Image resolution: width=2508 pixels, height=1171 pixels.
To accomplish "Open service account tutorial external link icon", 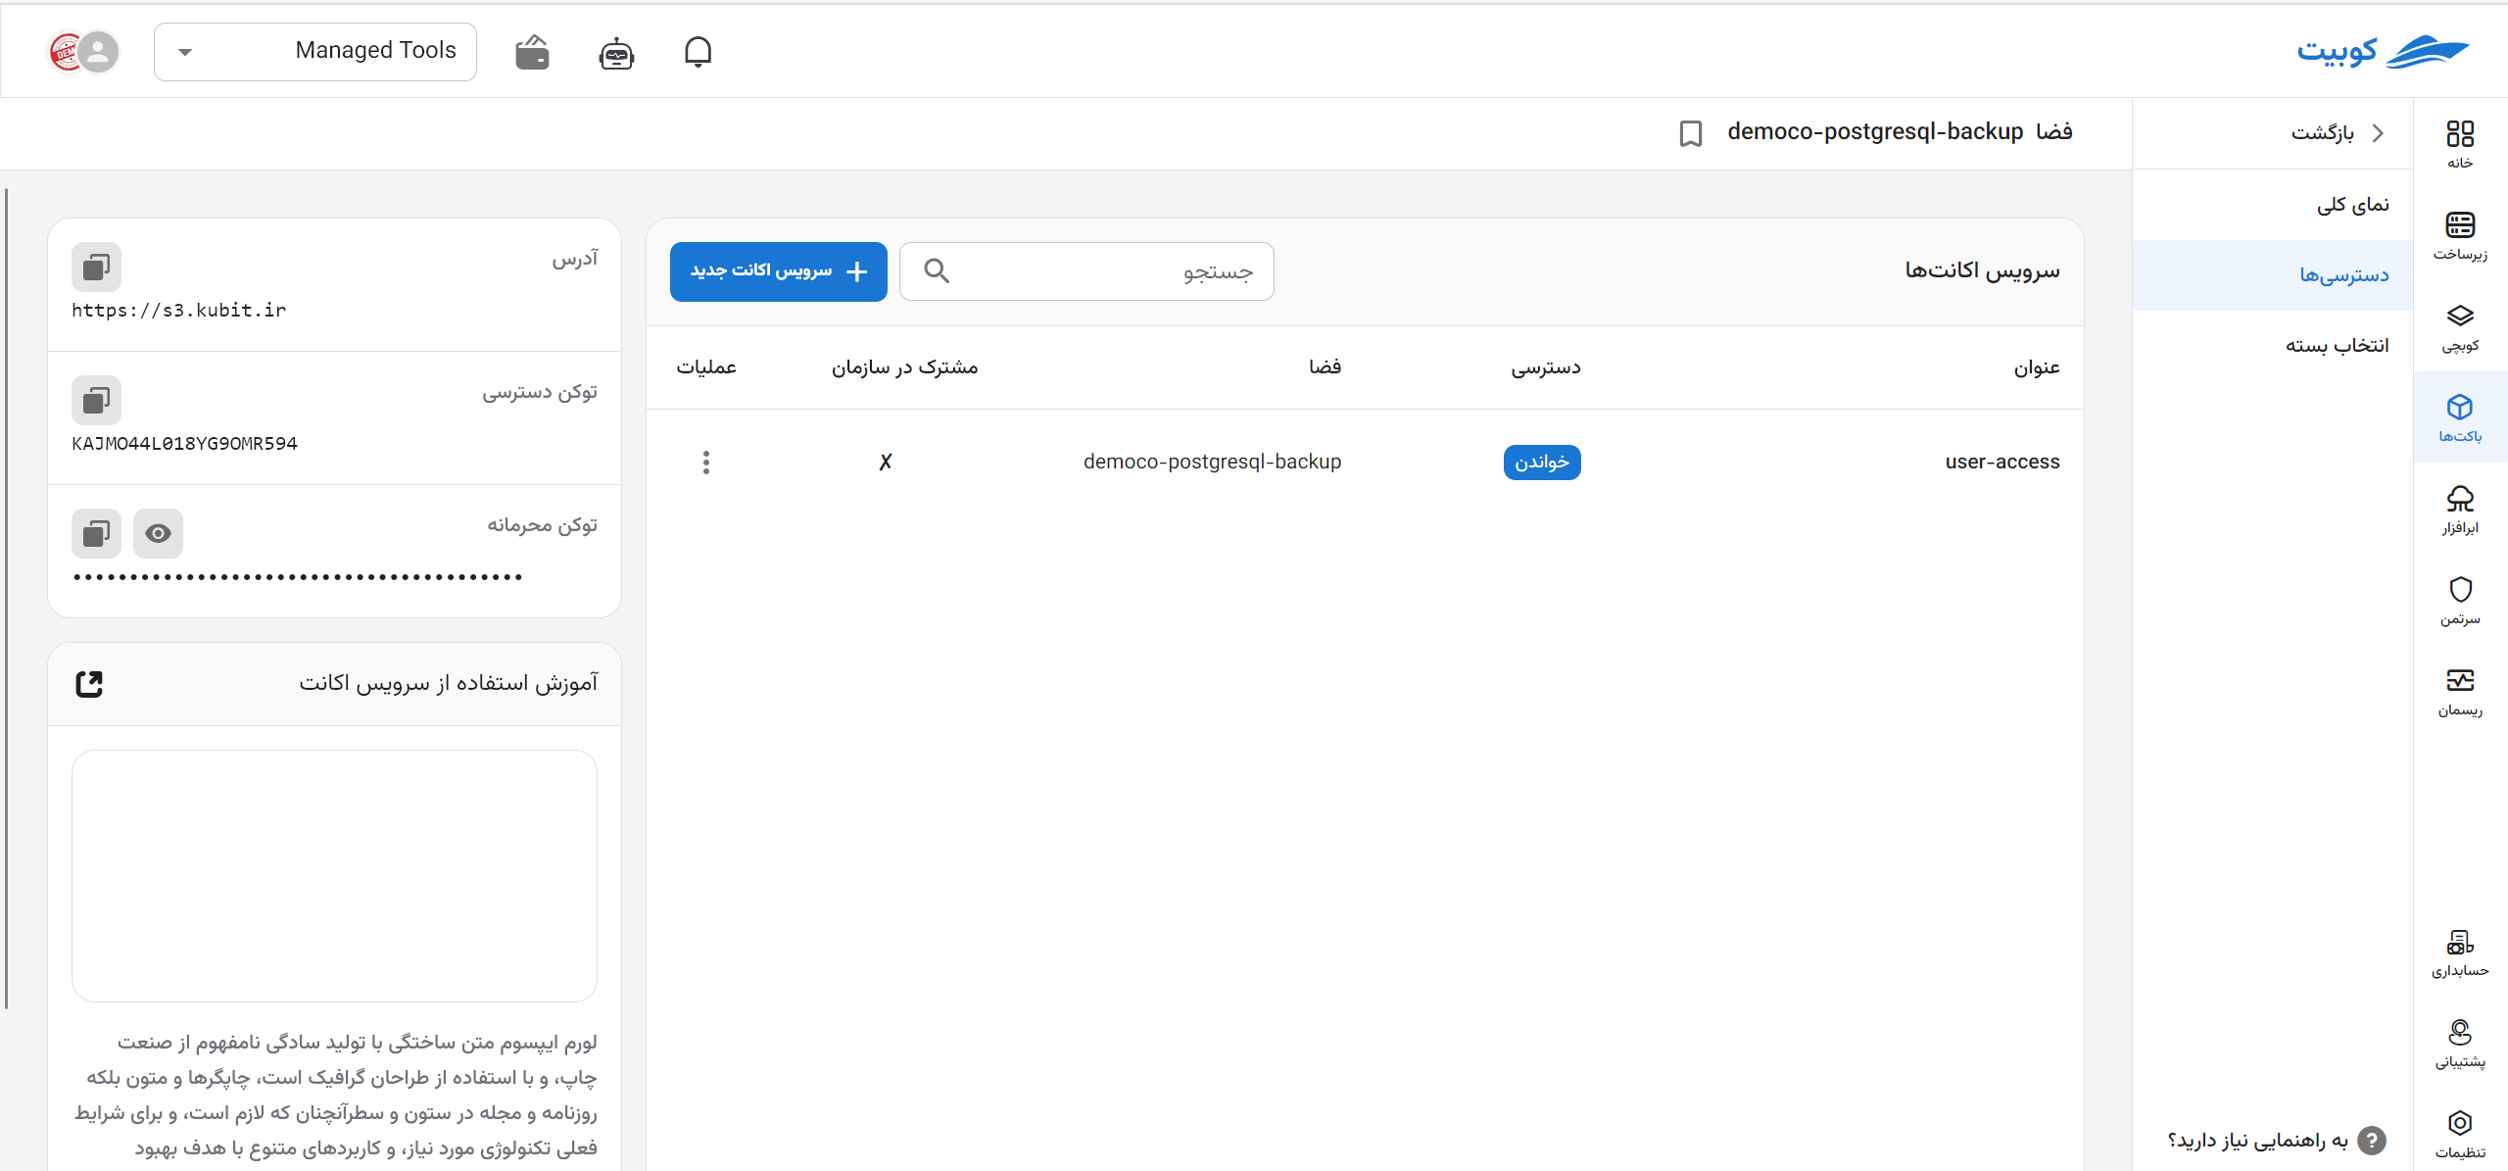I will click(x=89, y=683).
